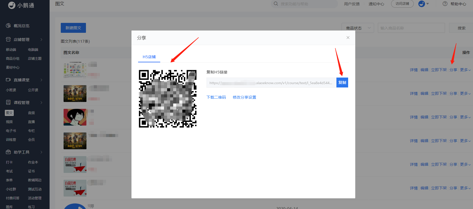The image size is (473, 209).
Task: Switch to the H5店铺 tab
Action: 149,57
